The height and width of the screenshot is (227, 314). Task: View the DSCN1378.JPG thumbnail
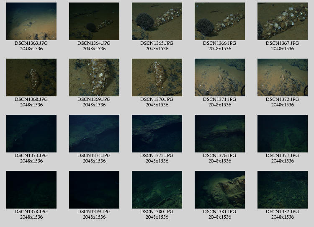pyautogui.click(x=31, y=190)
